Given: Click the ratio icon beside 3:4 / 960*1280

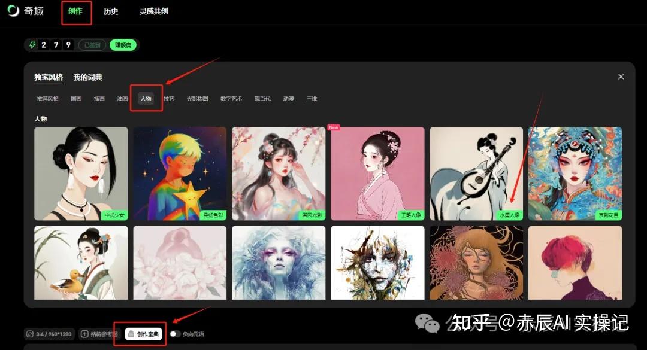Looking at the screenshot, I should (x=29, y=334).
